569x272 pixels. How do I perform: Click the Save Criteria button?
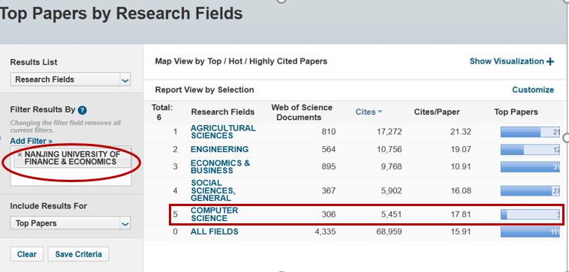point(78,254)
